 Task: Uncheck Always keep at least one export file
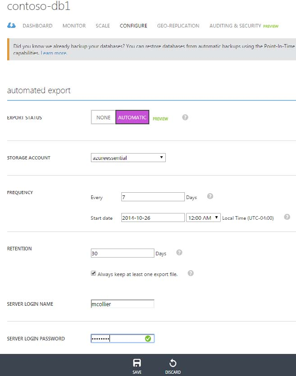point(93,273)
